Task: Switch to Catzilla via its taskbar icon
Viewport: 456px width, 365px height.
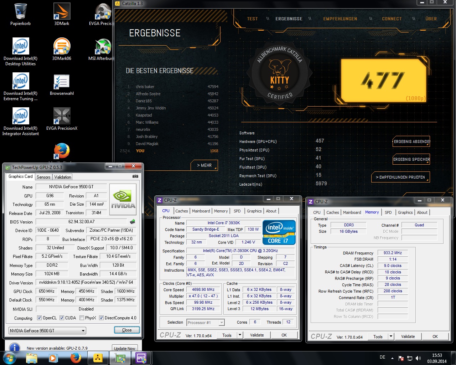Action: (x=98, y=358)
